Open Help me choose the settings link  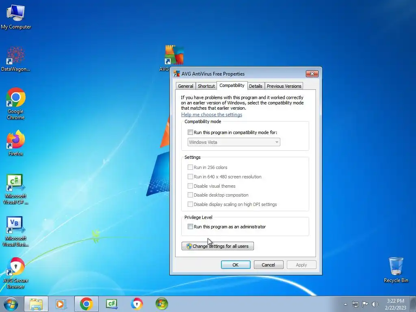(212, 115)
